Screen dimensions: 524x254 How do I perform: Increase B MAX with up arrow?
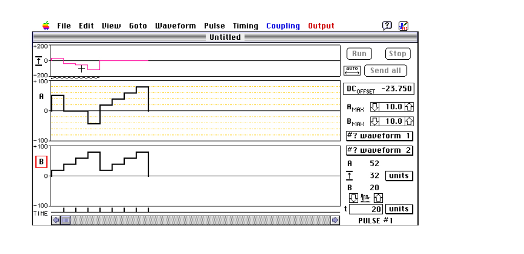click(x=409, y=121)
